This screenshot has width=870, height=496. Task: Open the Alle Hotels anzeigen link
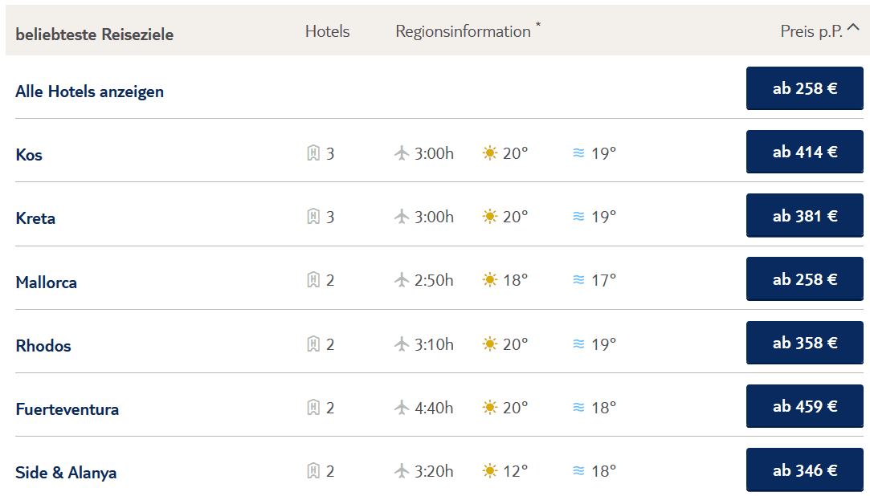click(89, 91)
